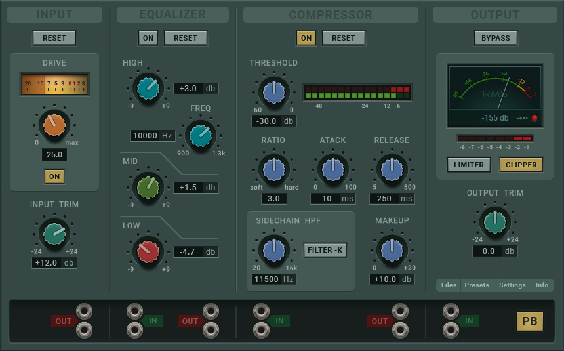Click the Sidechain 11500 Hz field
Screen dimensions: 564x351
[x=274, y=279]
